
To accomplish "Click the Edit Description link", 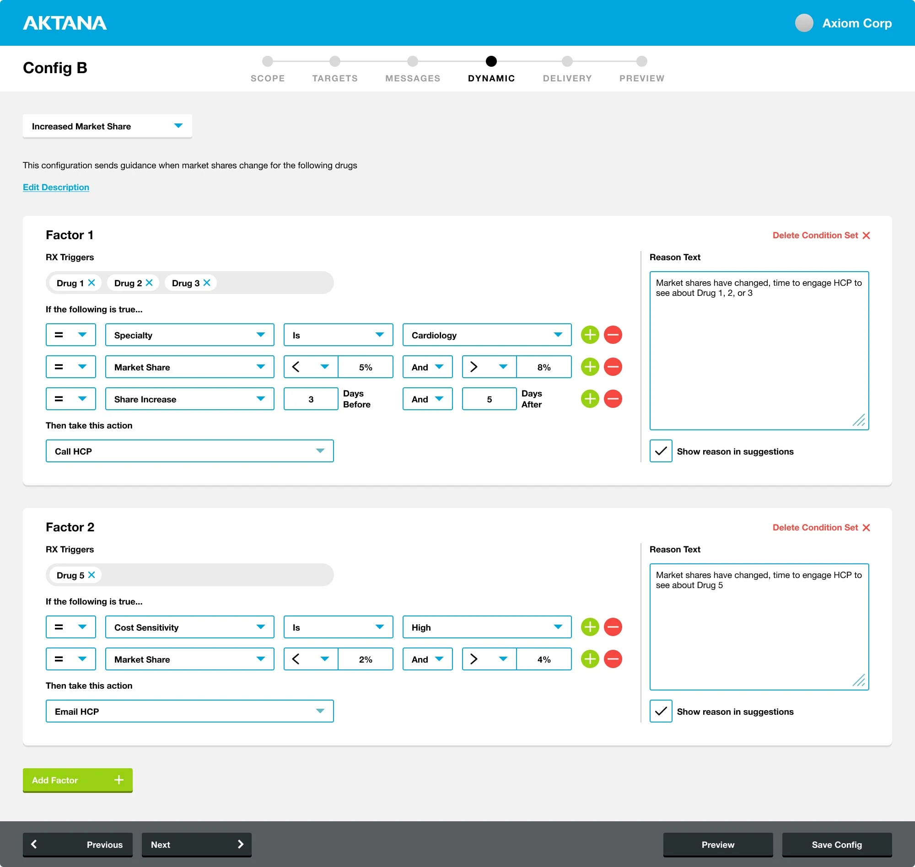I will 55,187.
